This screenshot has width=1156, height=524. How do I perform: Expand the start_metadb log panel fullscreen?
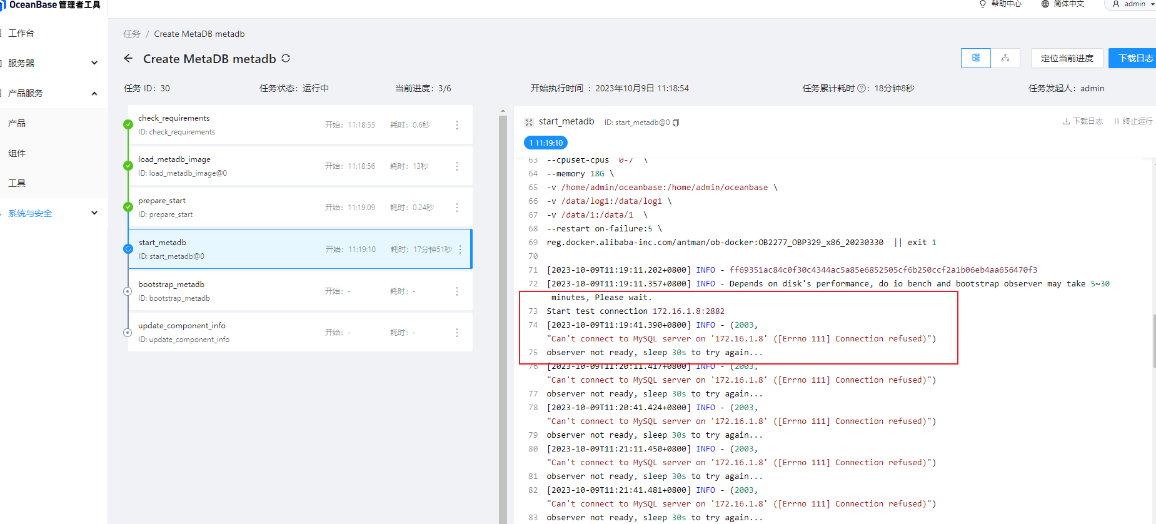pyautogui.click(x=529, y=123)
